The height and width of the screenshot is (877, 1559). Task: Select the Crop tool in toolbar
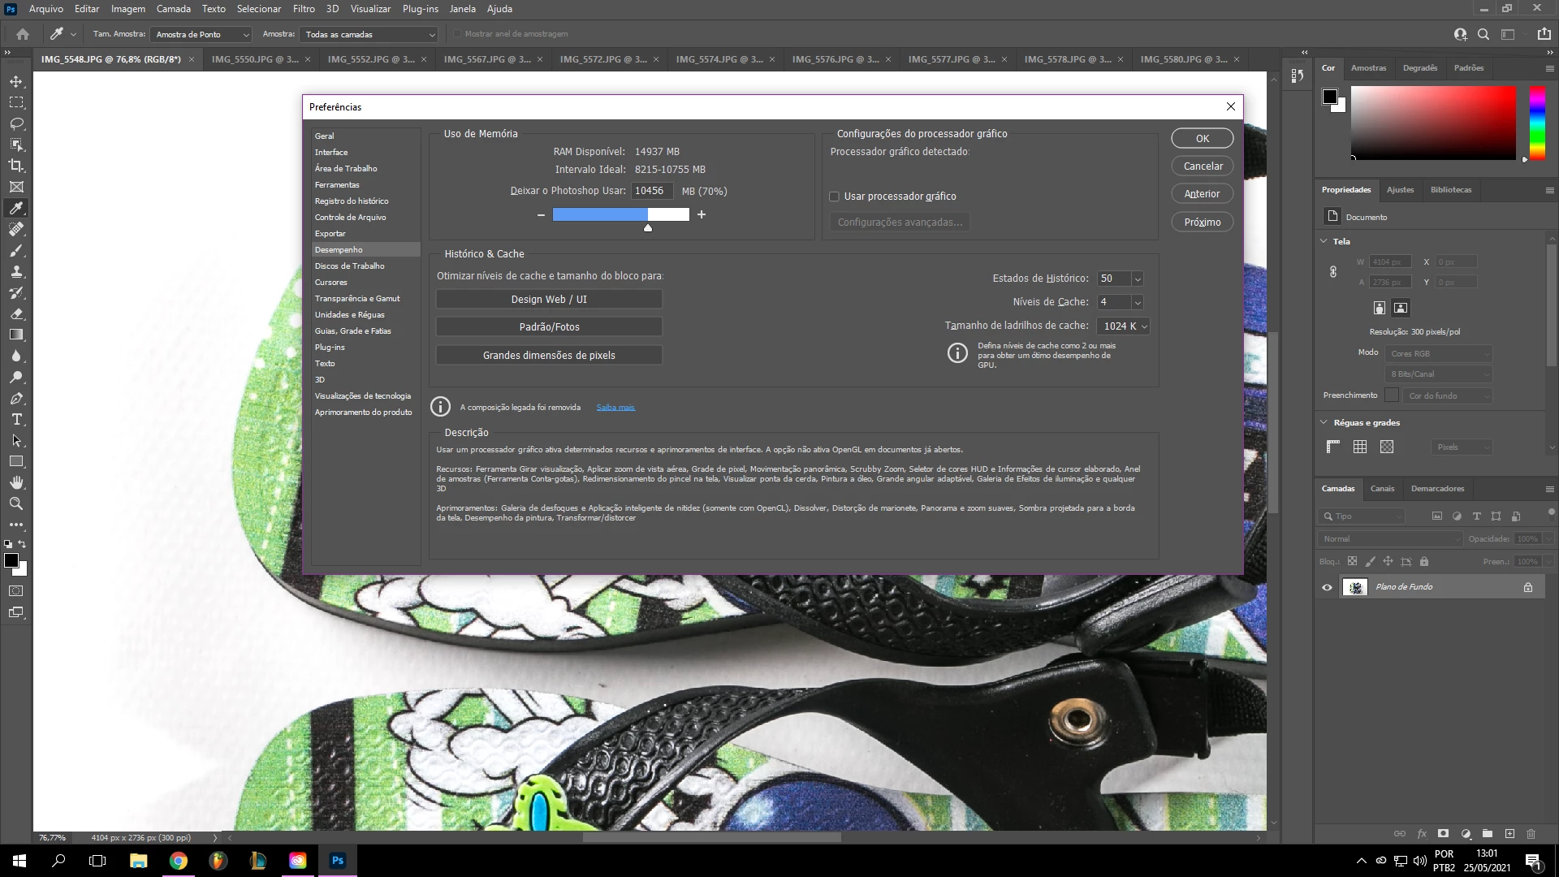[16, 166]
